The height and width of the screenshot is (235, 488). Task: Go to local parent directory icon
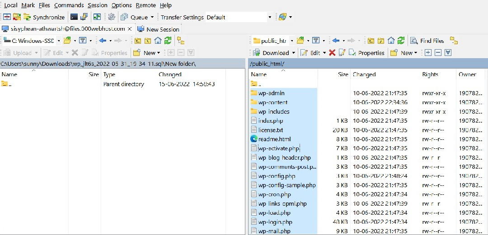pyautogui.click(x=137, y=41)
